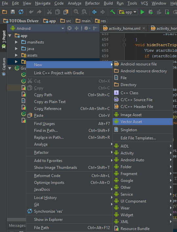
Task: Select Resource Bundle menu item
Action: [x=143, y=229]
